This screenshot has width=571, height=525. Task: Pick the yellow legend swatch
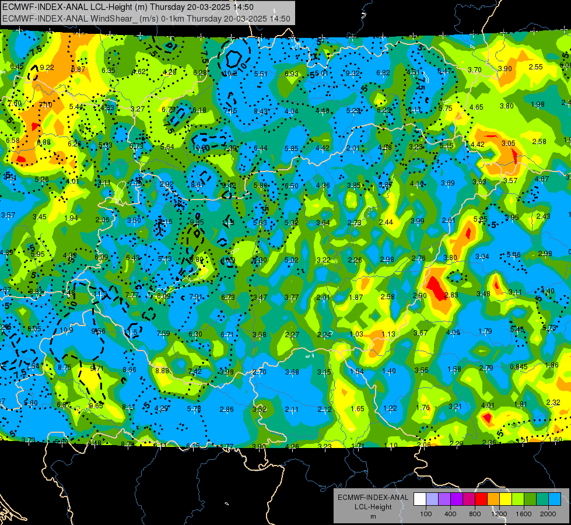506,499
